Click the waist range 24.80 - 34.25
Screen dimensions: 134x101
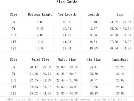coord(67,93)
